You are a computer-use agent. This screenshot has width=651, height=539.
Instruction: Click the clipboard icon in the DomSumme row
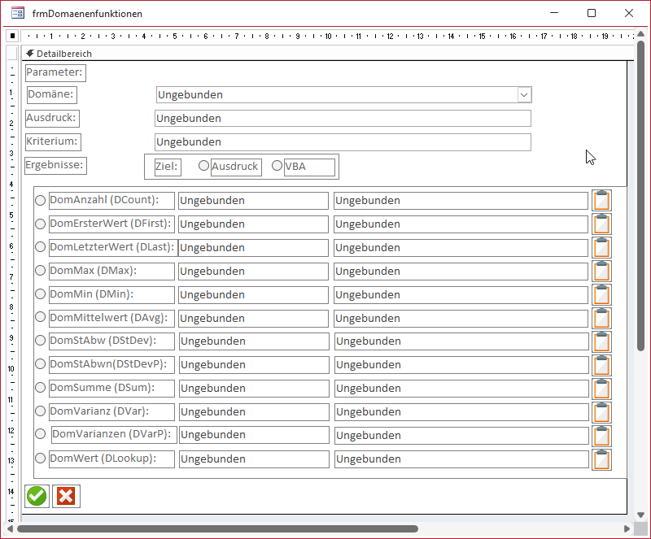[601, 389]
